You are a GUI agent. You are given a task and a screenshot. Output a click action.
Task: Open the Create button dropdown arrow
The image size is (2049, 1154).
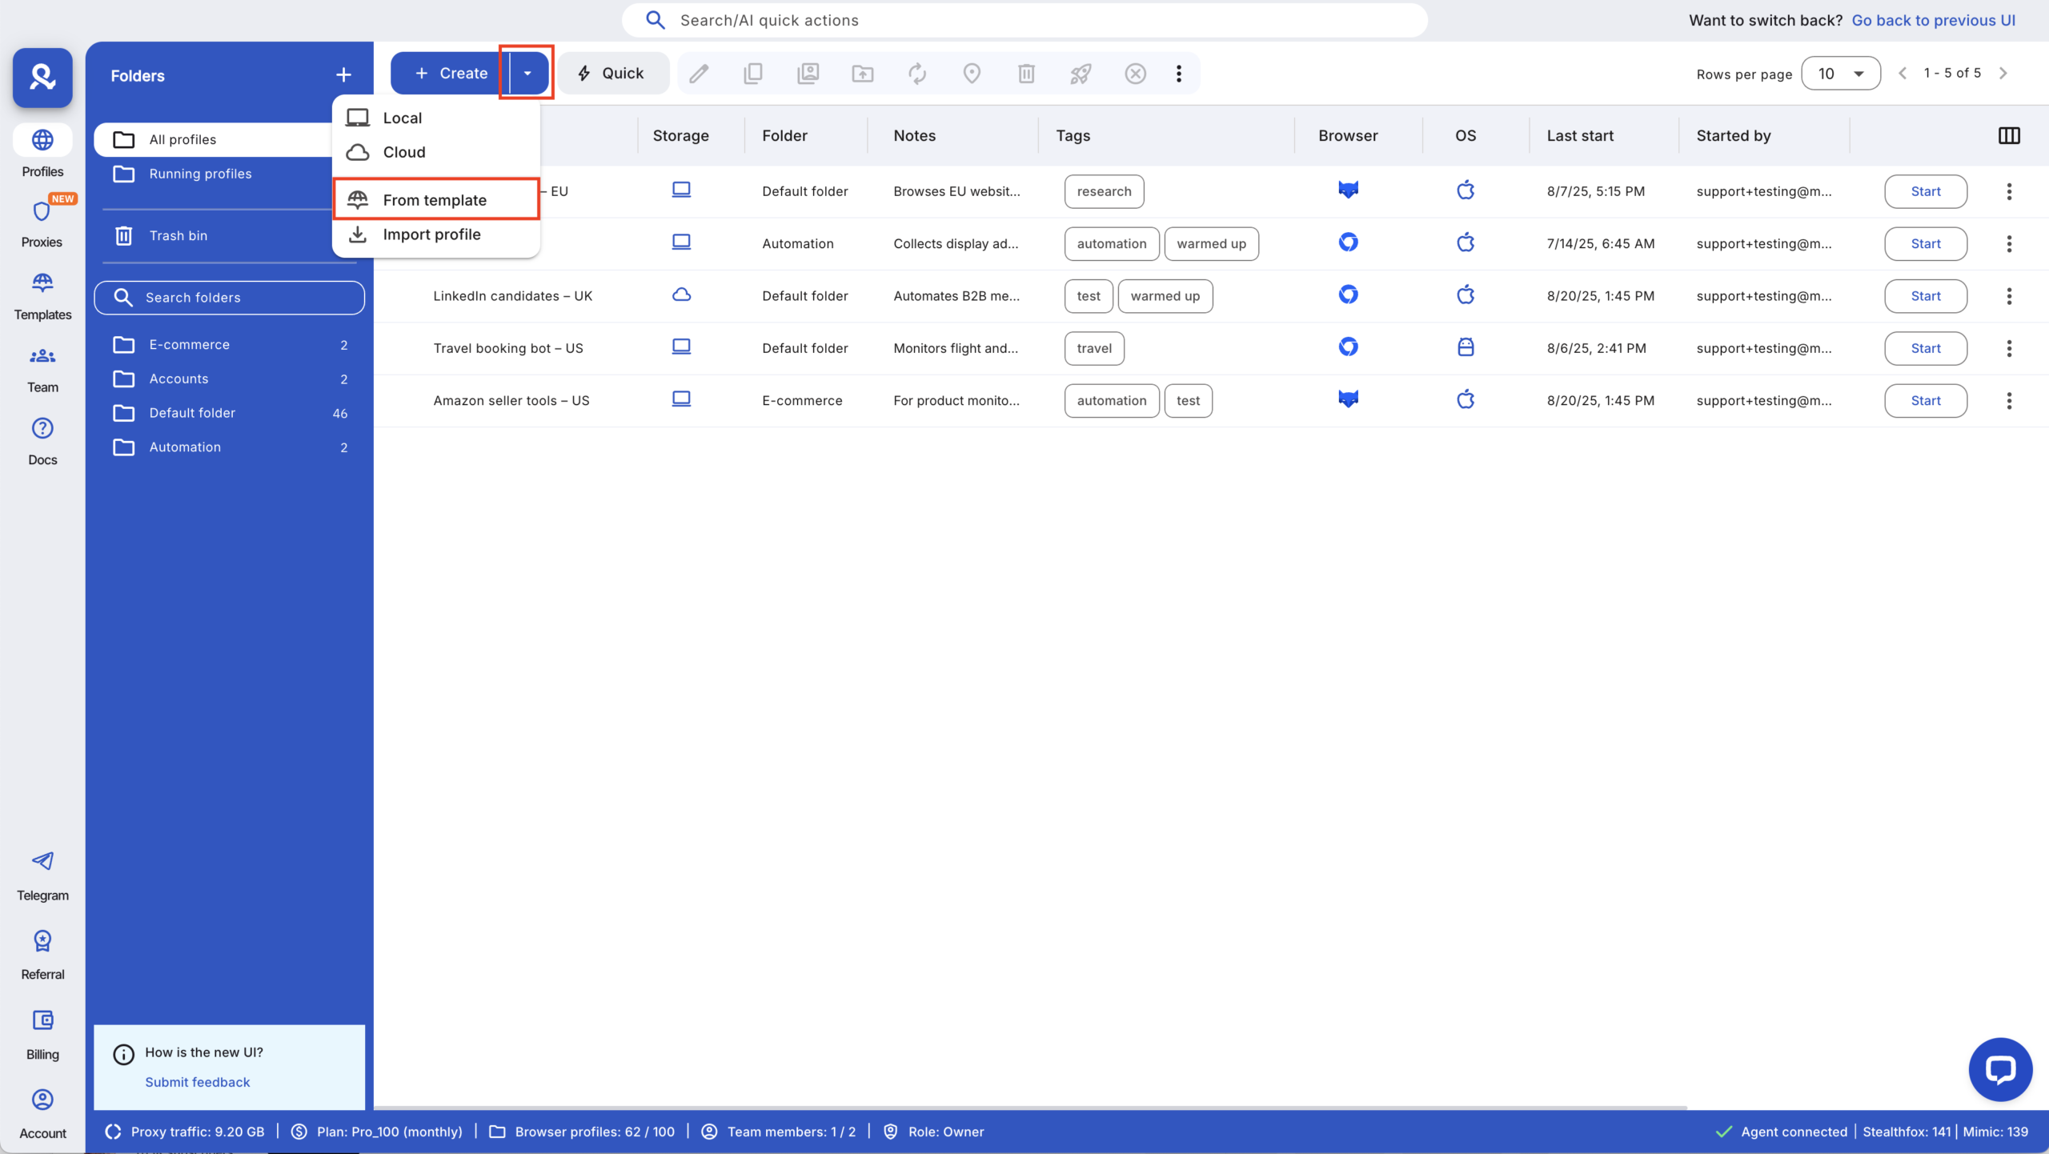coord(526,72)
